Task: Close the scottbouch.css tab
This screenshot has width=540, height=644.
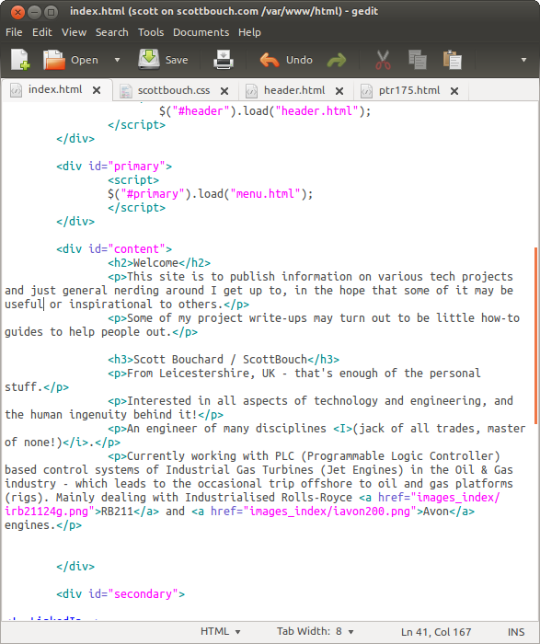Action: (x=224, y=91)
